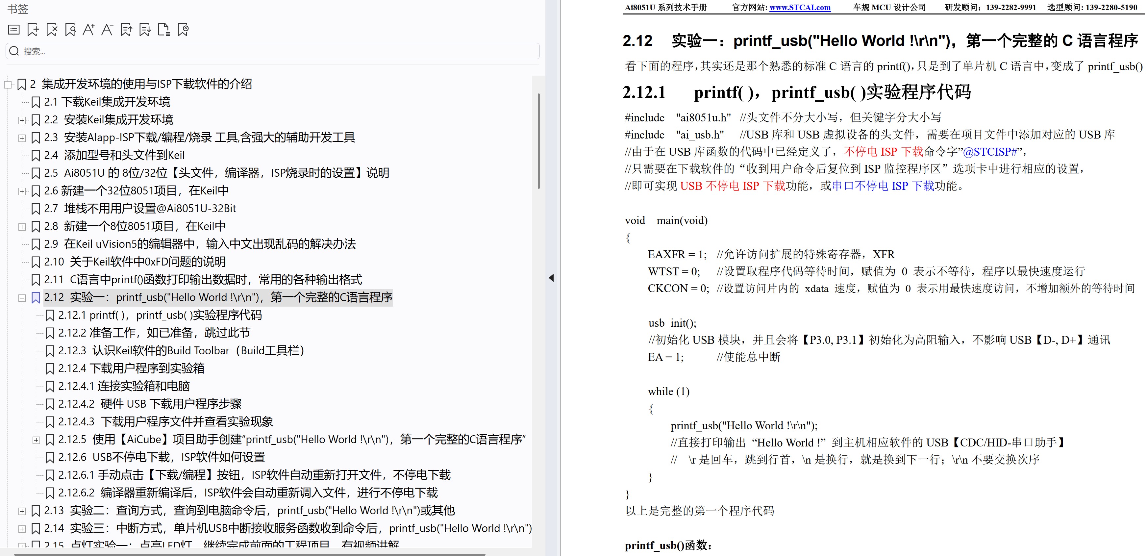
Task: Click the 2.12.1 heading in the document page
Action: coord(797,92)
